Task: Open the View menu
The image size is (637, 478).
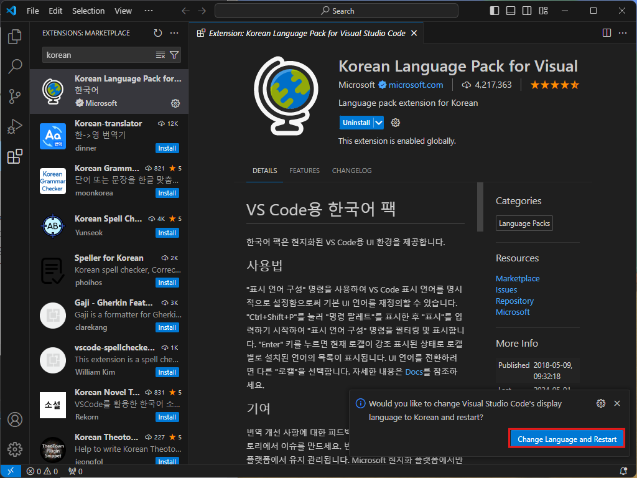Action: point(123,11)
